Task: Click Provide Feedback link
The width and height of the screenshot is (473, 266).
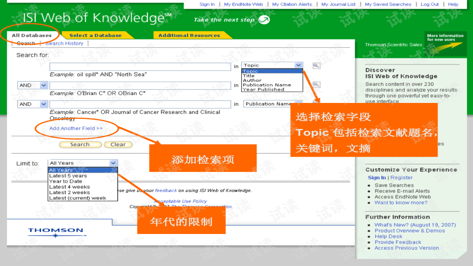Action: click(x=398, y=242)
